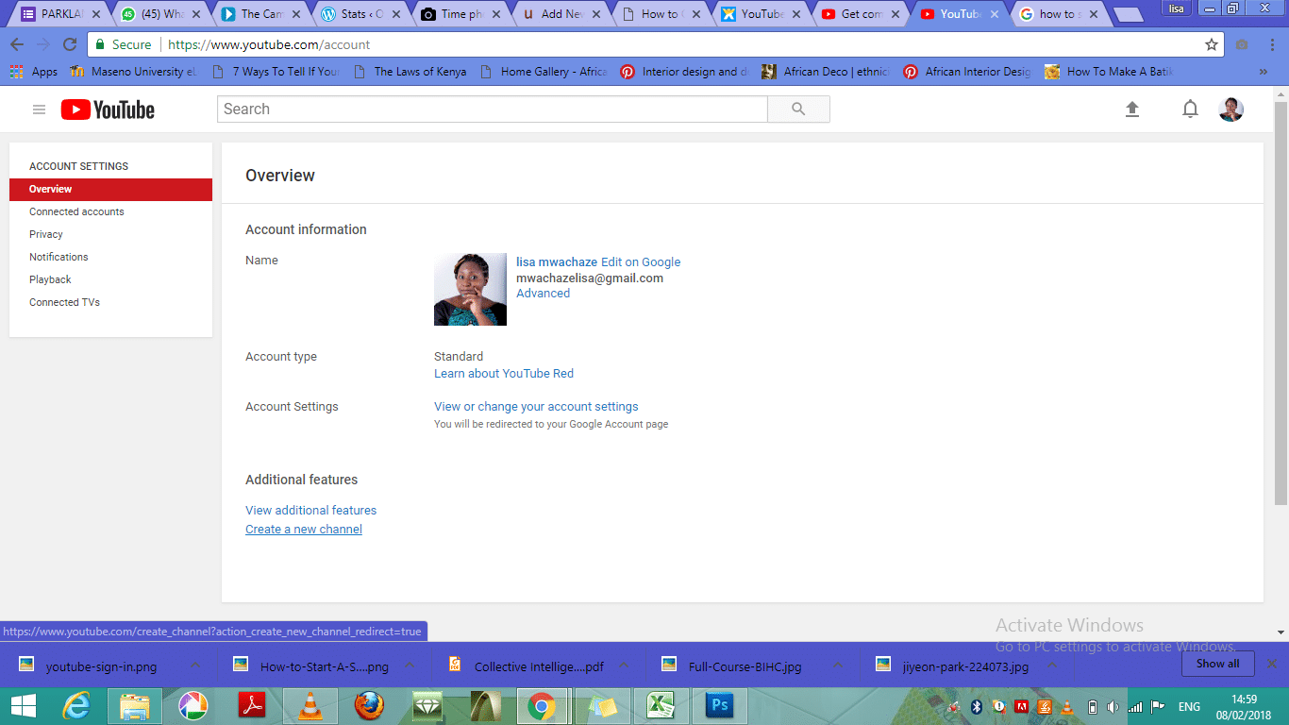This screenshot has width=1289, height=725.
Task: Click the YouTube logo
Action: coord(108,110)
